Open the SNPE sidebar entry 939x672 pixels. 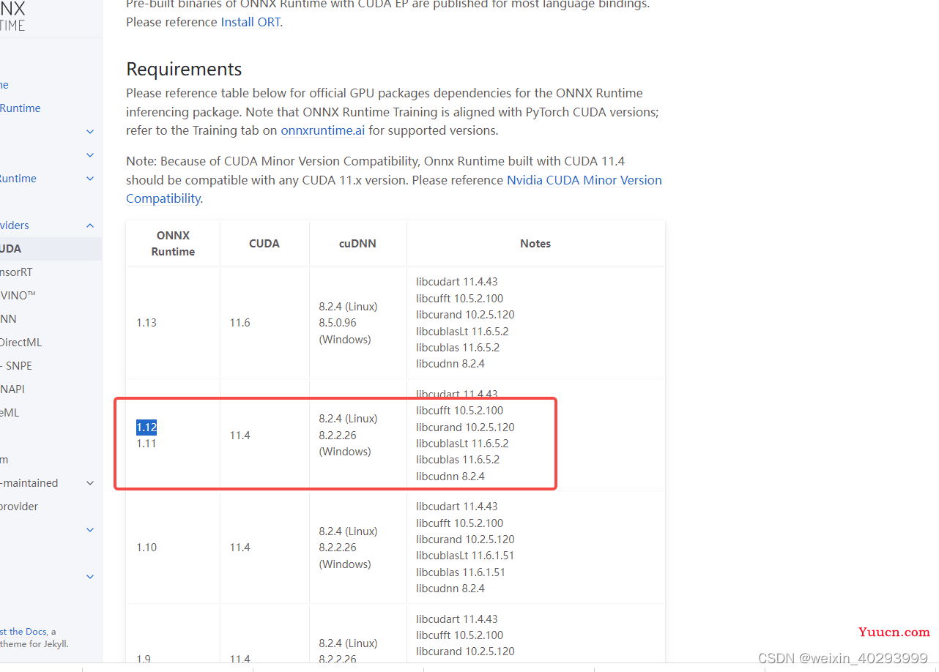(17, 366)
